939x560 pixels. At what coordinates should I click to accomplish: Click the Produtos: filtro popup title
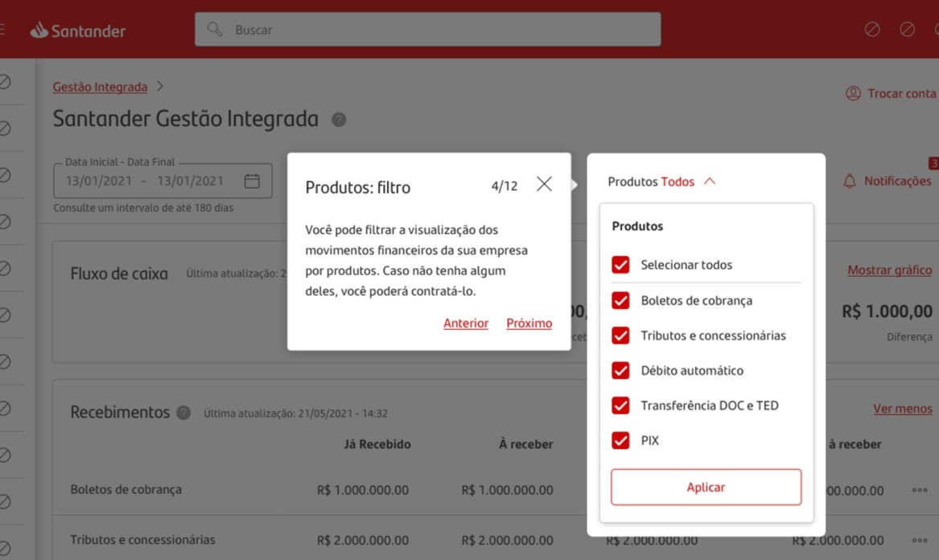click(x=358, y=187)
